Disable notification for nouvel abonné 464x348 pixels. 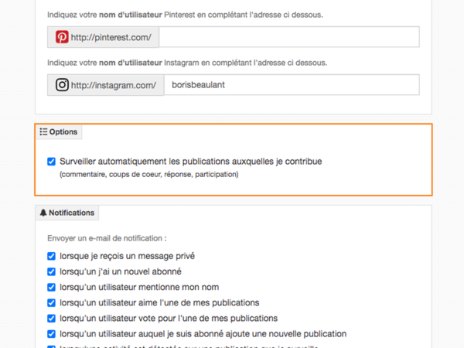tap(52, 271)
